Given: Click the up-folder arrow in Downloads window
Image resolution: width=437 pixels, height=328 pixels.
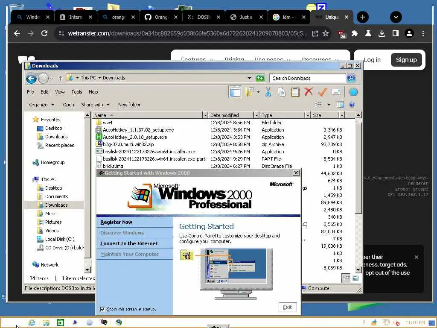Looking at the screenshot, I should point(61,78).
